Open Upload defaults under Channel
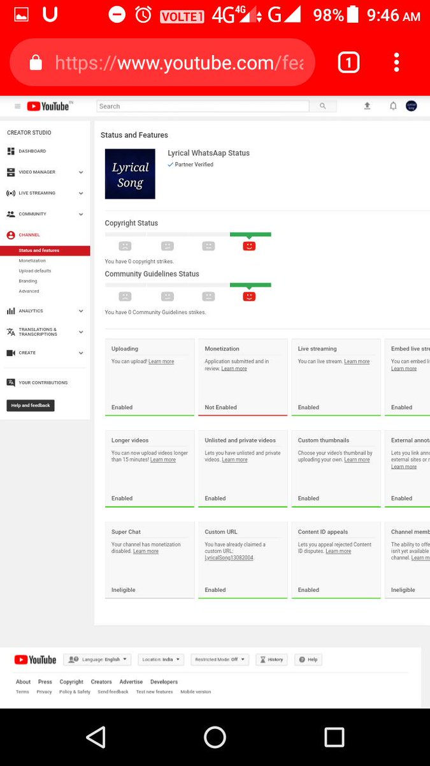430x766 pixels. coord(35,271)
